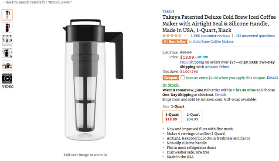Select the third thumbnail showing steps
The width and height of the screenshot is (279, 161).
(7, 40)
